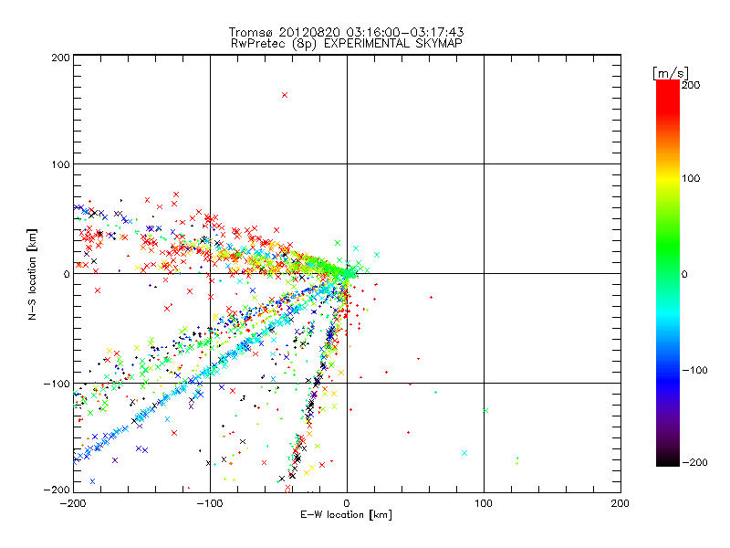Click the x-axis '-200' tick label

tap(73, 504)
